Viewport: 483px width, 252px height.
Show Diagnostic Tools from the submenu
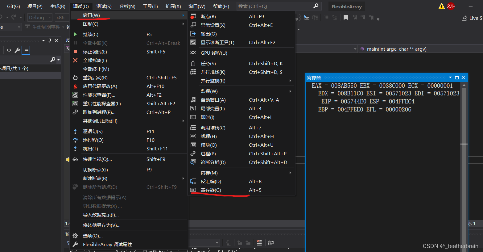coord(241,42)
